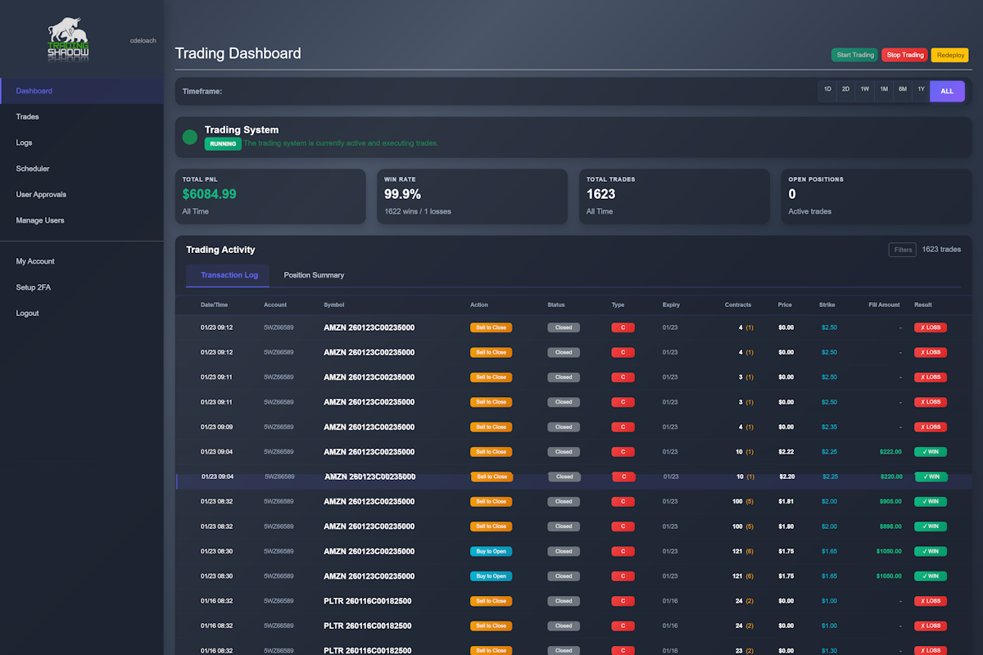Select the 1D timeframe option

(827, 90)
